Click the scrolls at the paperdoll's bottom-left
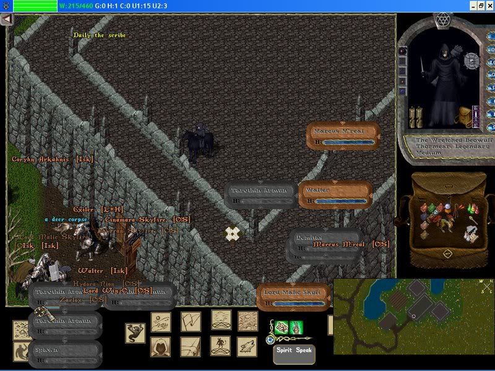 (416, 117)
